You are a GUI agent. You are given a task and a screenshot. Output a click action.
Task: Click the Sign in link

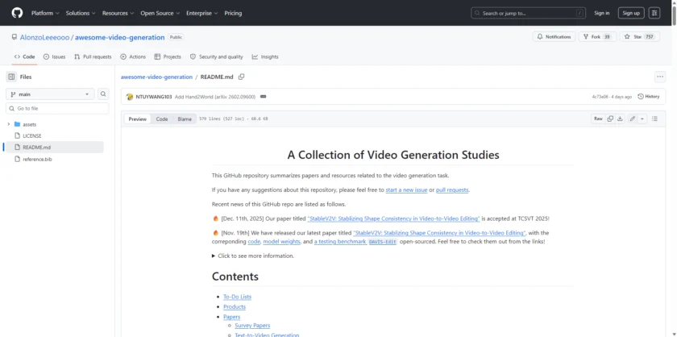[x=601, y=13]
